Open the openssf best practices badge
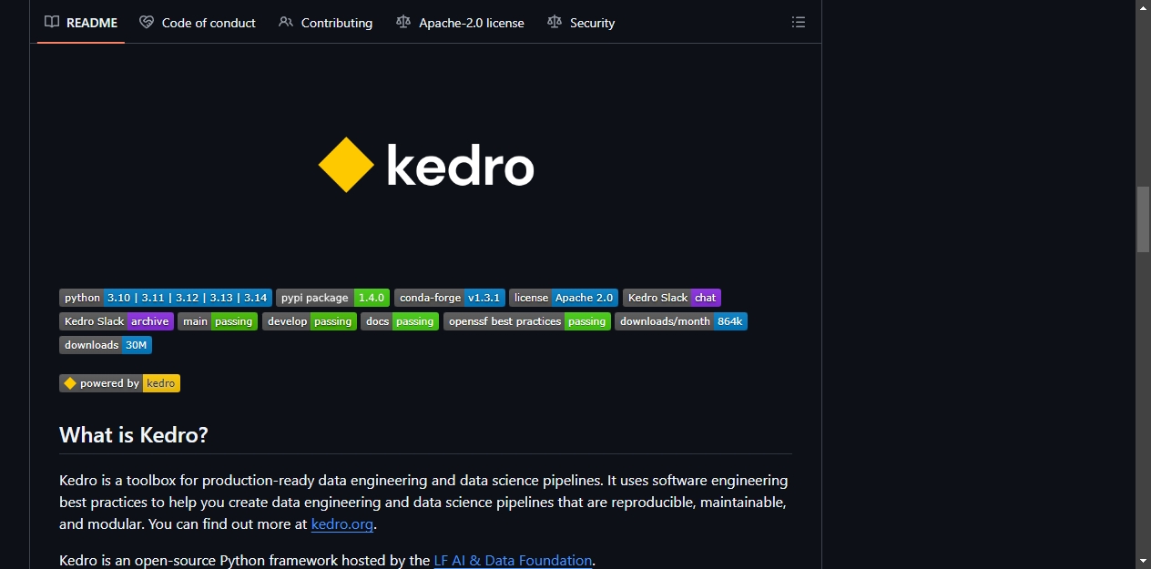Screen dimensions: 1151x569 click(527, 321)
